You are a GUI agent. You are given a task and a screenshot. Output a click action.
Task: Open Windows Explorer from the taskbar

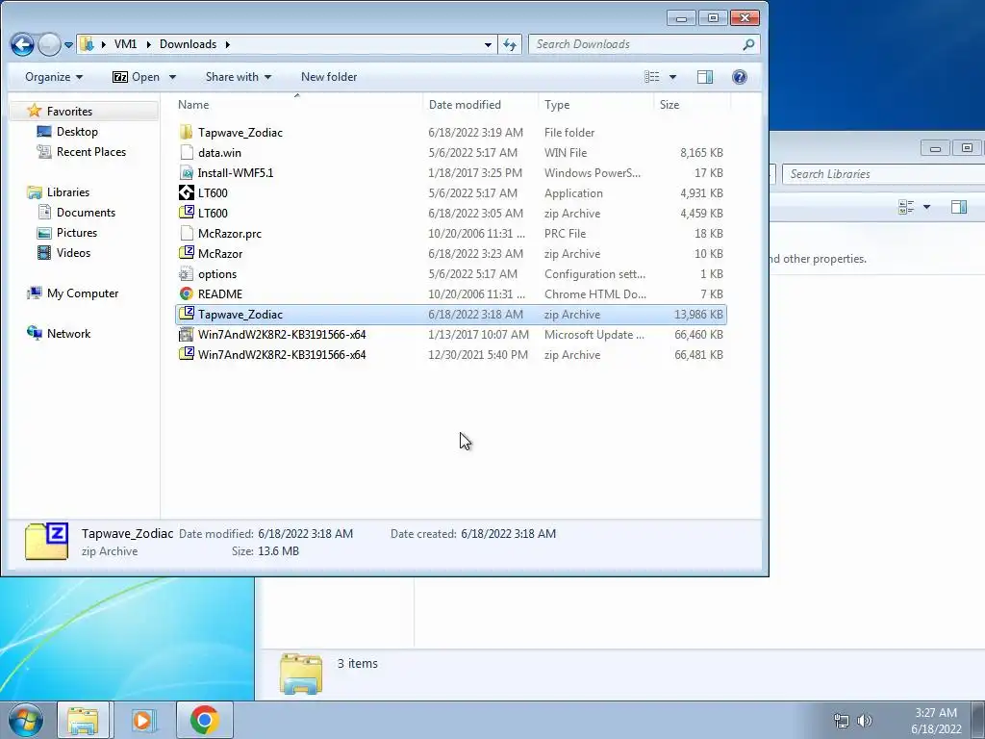click(83, 720)
